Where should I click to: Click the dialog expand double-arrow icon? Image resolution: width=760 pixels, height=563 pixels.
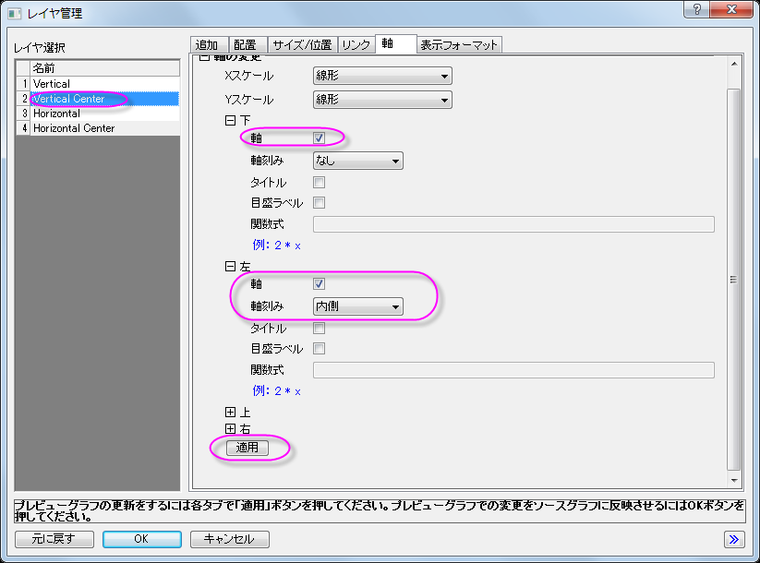[x=734, y=539]
